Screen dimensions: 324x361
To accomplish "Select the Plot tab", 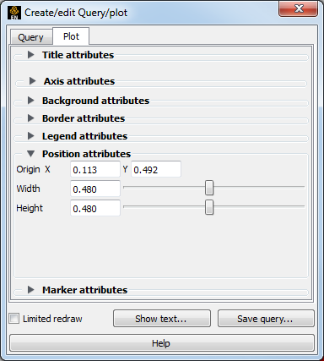I will (x=71, y=36).
